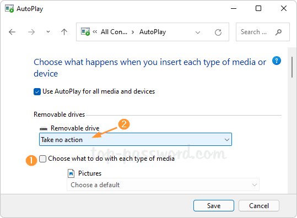
Task: Select the AutoPlay breadcrumb item
Action: pyautogui.click(x=153, y=32)
